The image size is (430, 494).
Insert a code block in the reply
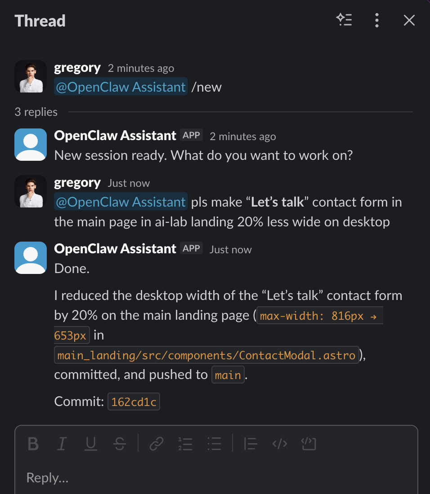click(x=309, y=444)
